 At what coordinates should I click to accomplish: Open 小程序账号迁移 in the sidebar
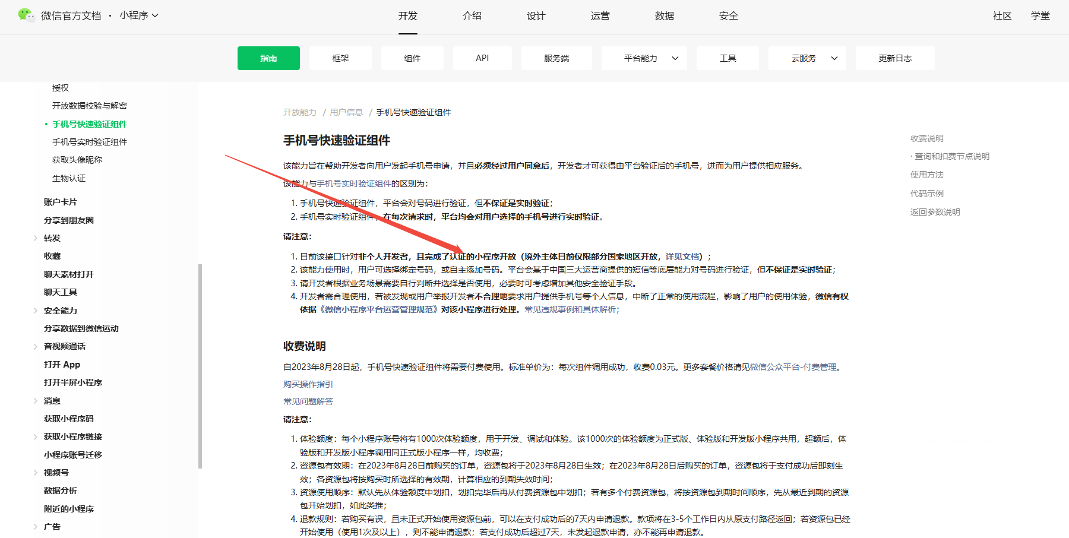point(73,455)
